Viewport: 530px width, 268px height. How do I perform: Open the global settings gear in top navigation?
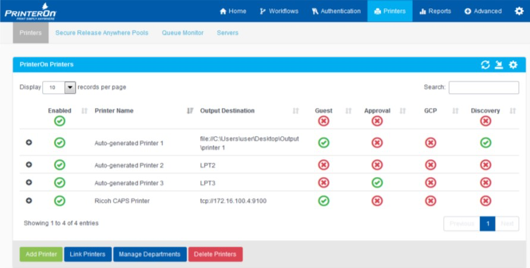519,11
